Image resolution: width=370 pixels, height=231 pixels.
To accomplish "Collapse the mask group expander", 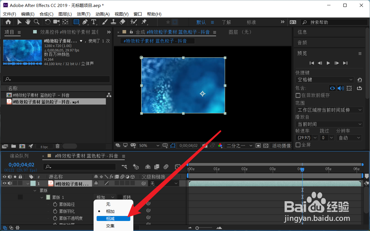I will [35, 190].
